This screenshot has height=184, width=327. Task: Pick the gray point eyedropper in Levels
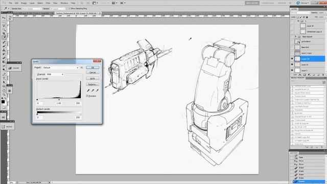click(92, 90)
